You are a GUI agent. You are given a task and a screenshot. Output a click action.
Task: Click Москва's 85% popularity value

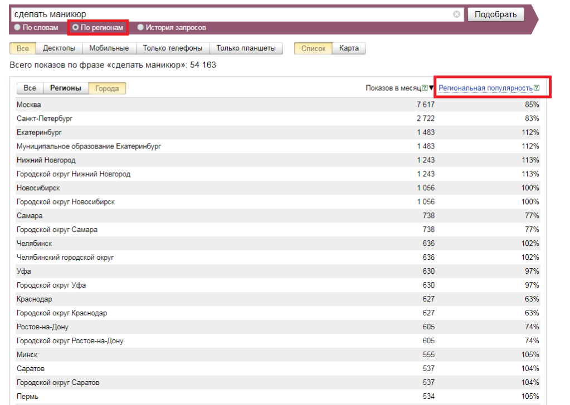pyautogui.click(x=532, y=105)
